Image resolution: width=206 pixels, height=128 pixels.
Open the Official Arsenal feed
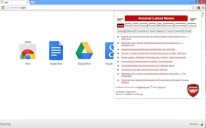click(x=187, y=31)
